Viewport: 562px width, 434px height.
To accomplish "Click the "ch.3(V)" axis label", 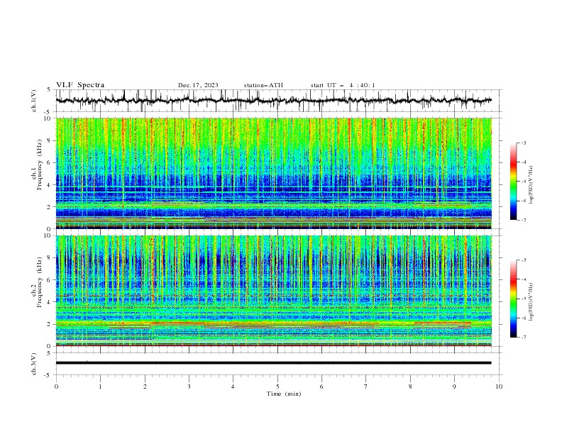I will click(34, 364).
